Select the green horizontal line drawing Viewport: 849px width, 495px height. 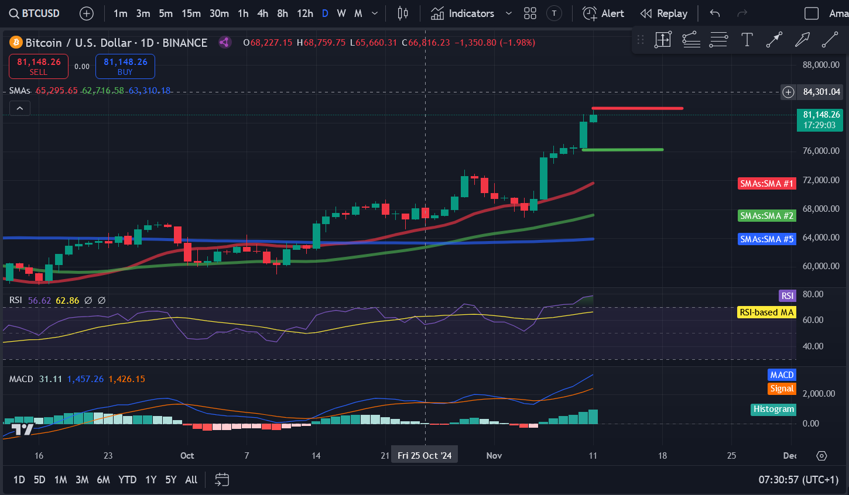click(x=622, y=150)
